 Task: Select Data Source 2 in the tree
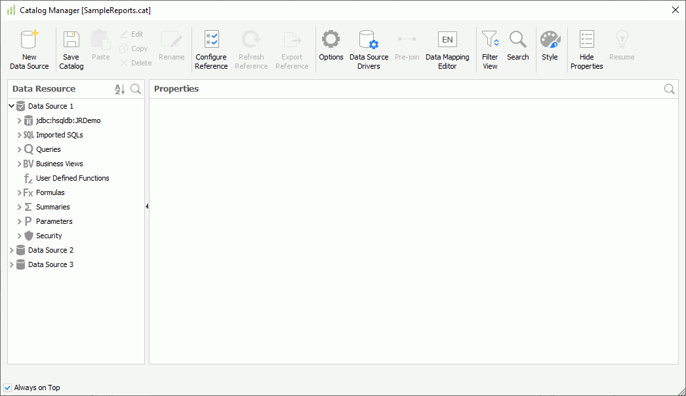pos(50,250)
